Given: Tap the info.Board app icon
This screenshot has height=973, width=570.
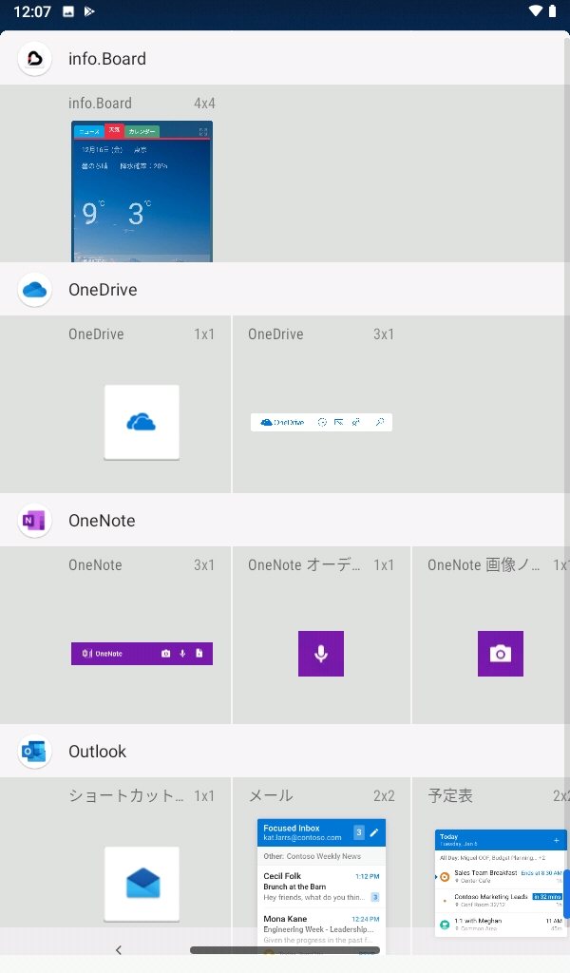Looking at the screenshot, I should tap(35, 59).
